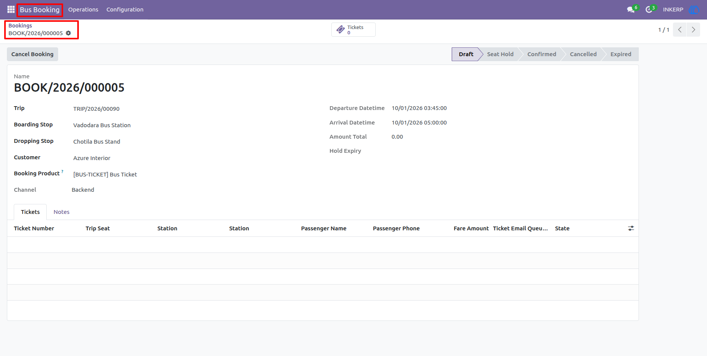Set status to Seat Hold
707x356 pixels.
pyautogui.click(x=500, y=54)
